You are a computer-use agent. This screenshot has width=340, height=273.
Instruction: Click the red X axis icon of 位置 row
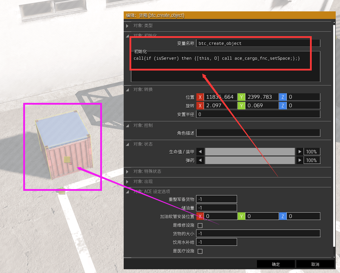tap(200, 97)
